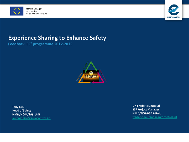Click the ES² Project Manager text
This screenshot has width=189, height=142.
coord(146,109)
